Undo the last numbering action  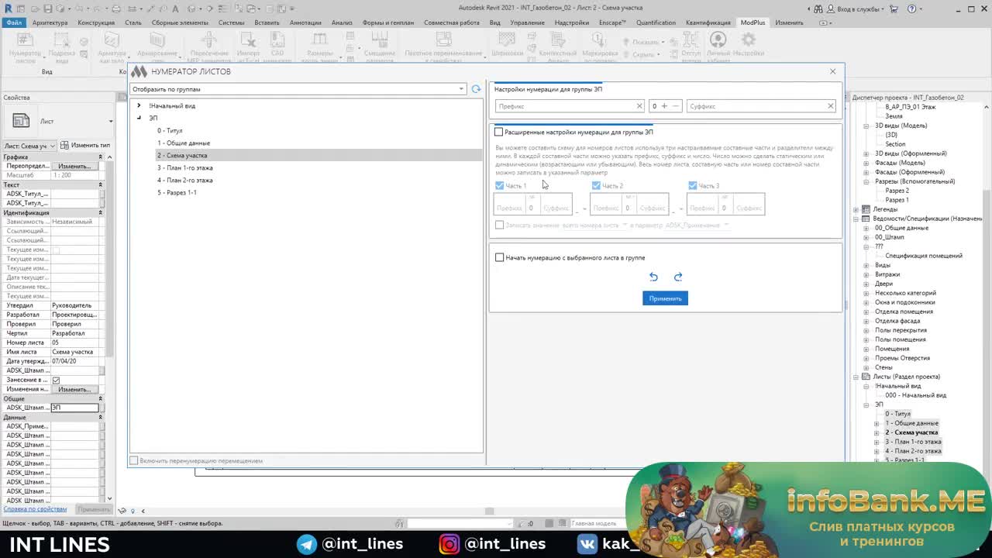653,277
